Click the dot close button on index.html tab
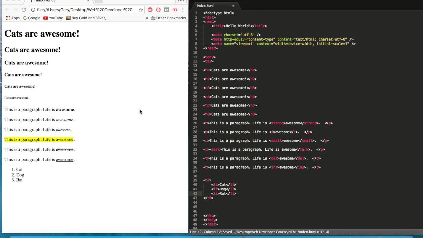 coord(233,6)
